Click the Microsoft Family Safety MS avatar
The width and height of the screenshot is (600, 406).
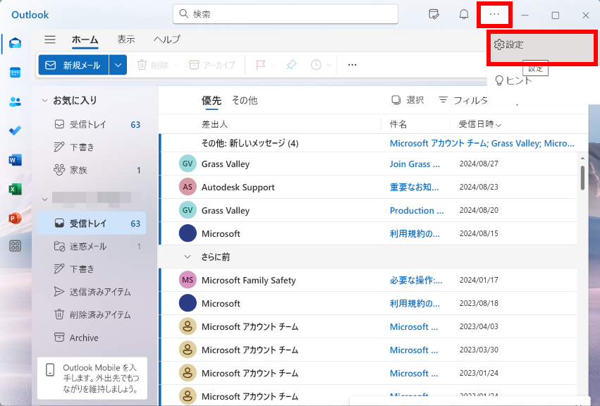click(x=188, y=280)
